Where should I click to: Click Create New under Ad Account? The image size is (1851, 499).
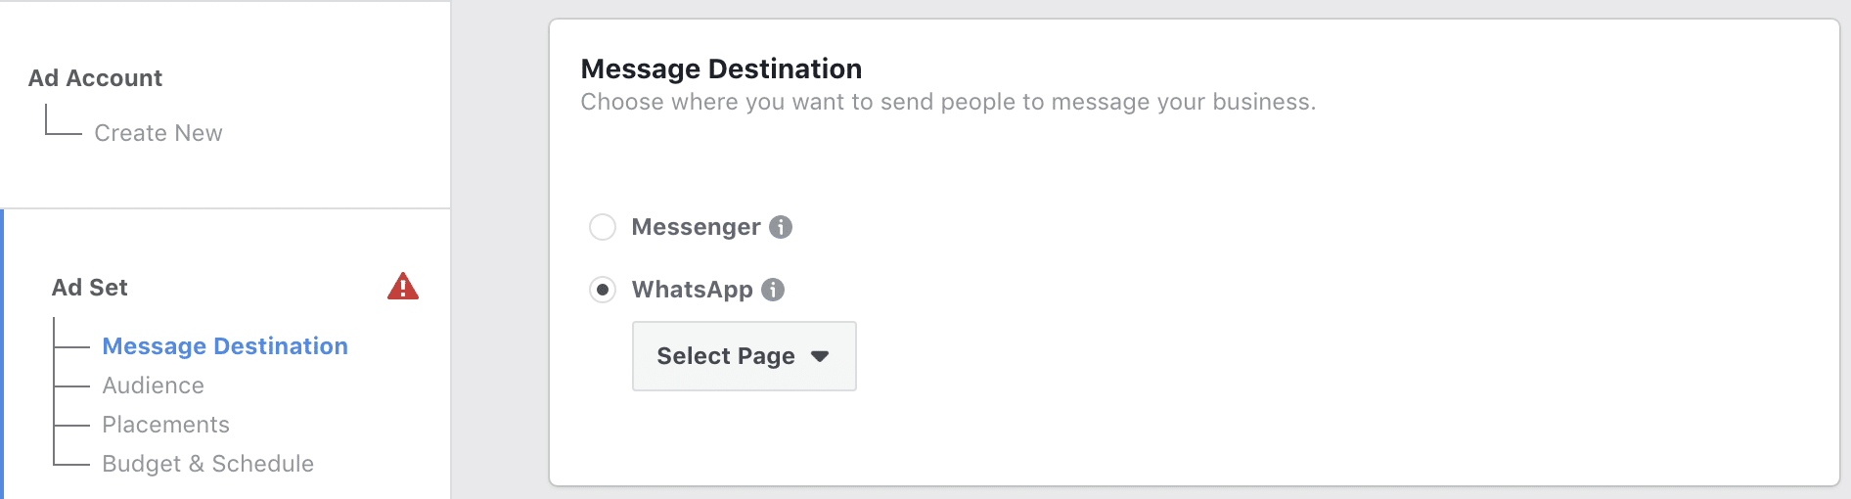pos(158,133)
